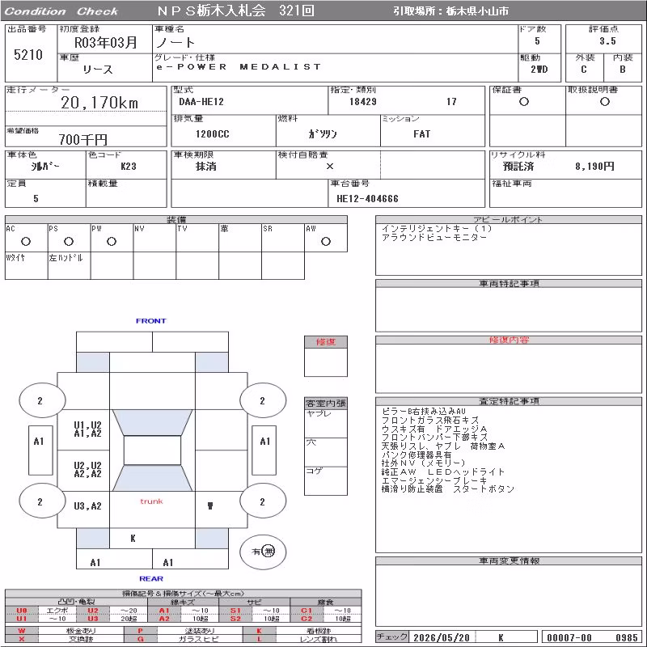Click the car name ノート
647x647 pixels.
coord(175,43)
